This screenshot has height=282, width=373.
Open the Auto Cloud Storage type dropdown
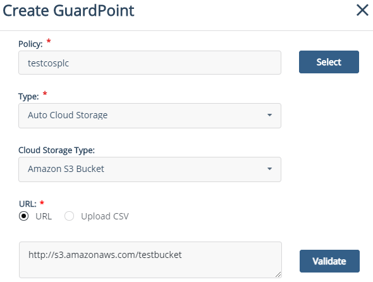point(150,116)
